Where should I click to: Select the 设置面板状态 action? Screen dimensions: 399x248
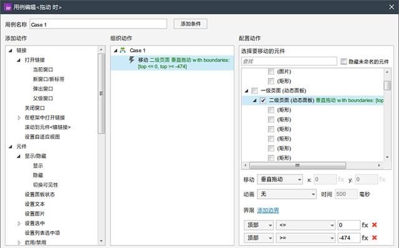point(40,194)
